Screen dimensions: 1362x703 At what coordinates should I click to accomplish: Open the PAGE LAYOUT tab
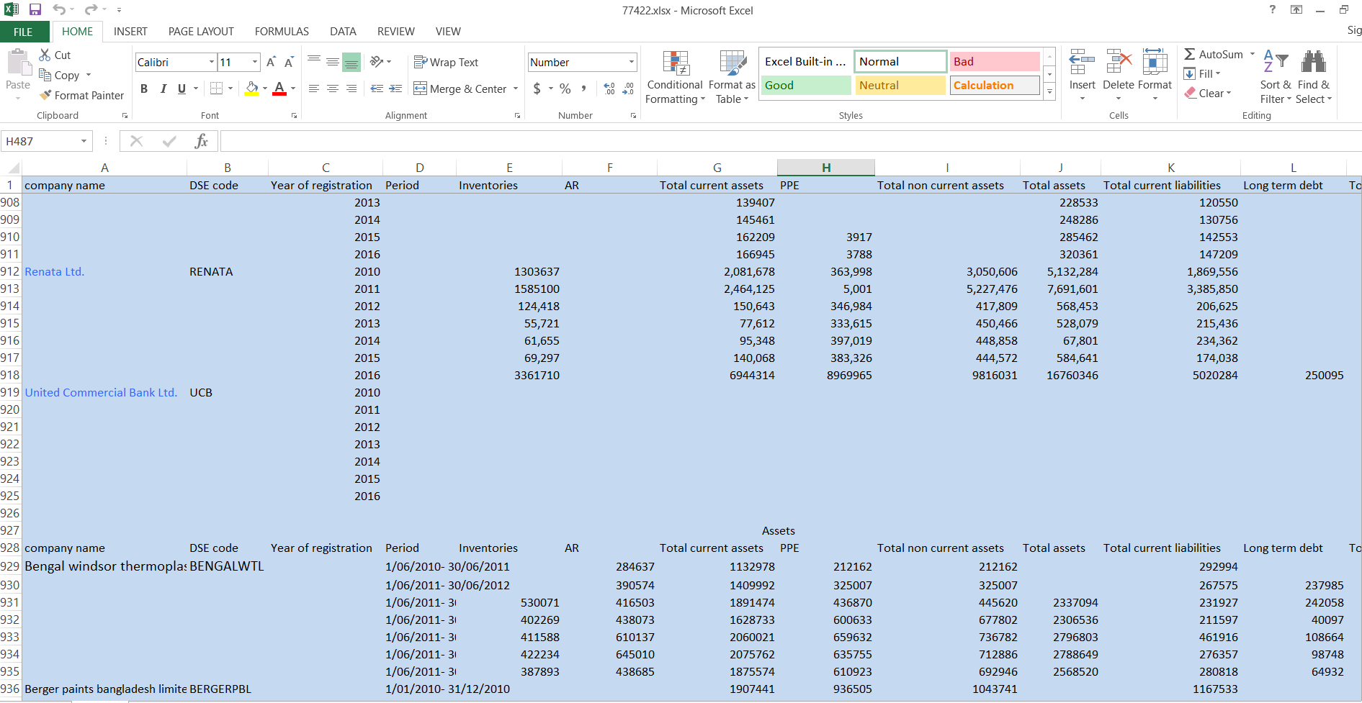coord(201,32)
